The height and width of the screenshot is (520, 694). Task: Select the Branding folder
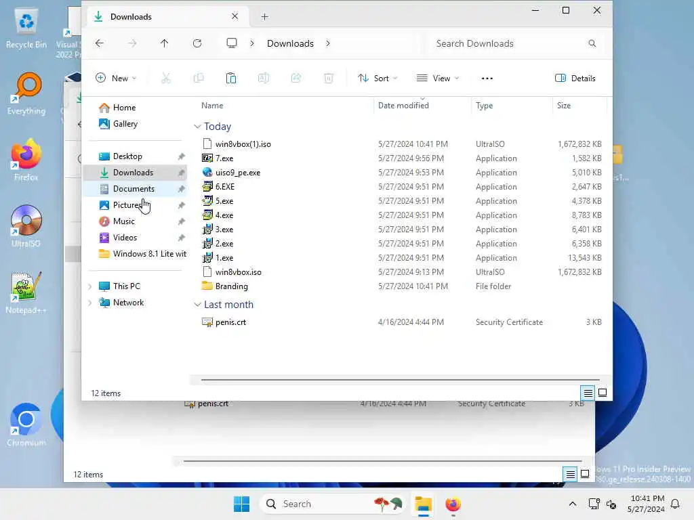(x=232, y=286)
